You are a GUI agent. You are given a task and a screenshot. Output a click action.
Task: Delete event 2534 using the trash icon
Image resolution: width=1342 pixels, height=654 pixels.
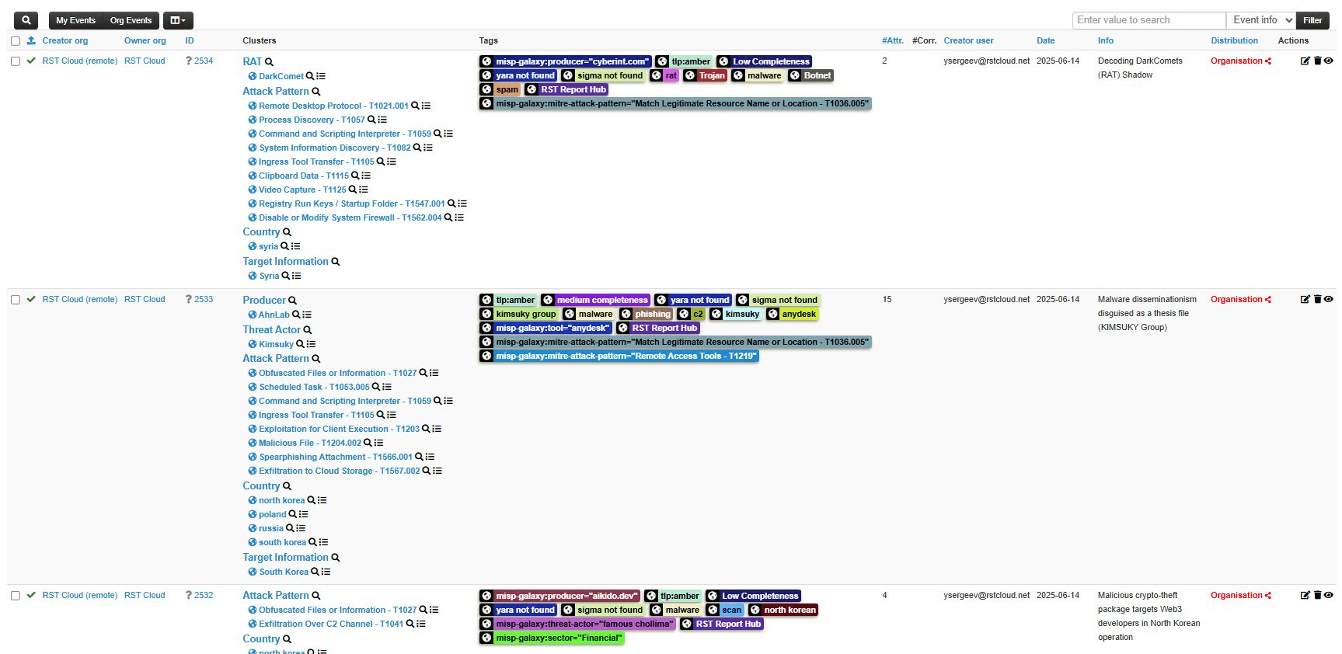pos(1317,61)
